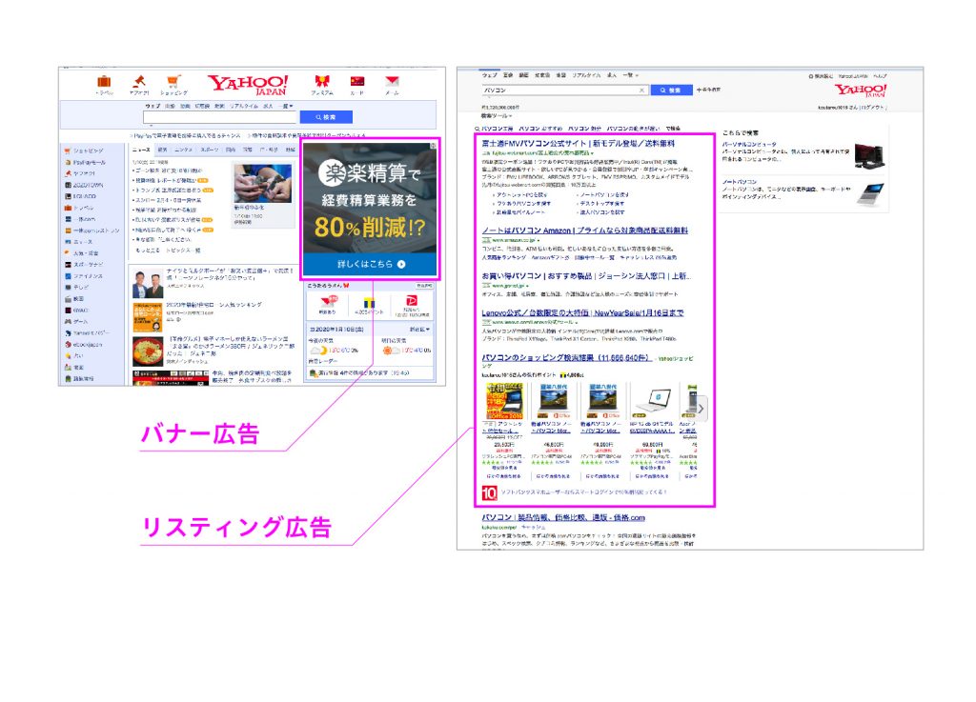This screenshot has height=702, width=976.
Task: Open the トラベル suitcase icon in top header
Action: coord(104,82)
